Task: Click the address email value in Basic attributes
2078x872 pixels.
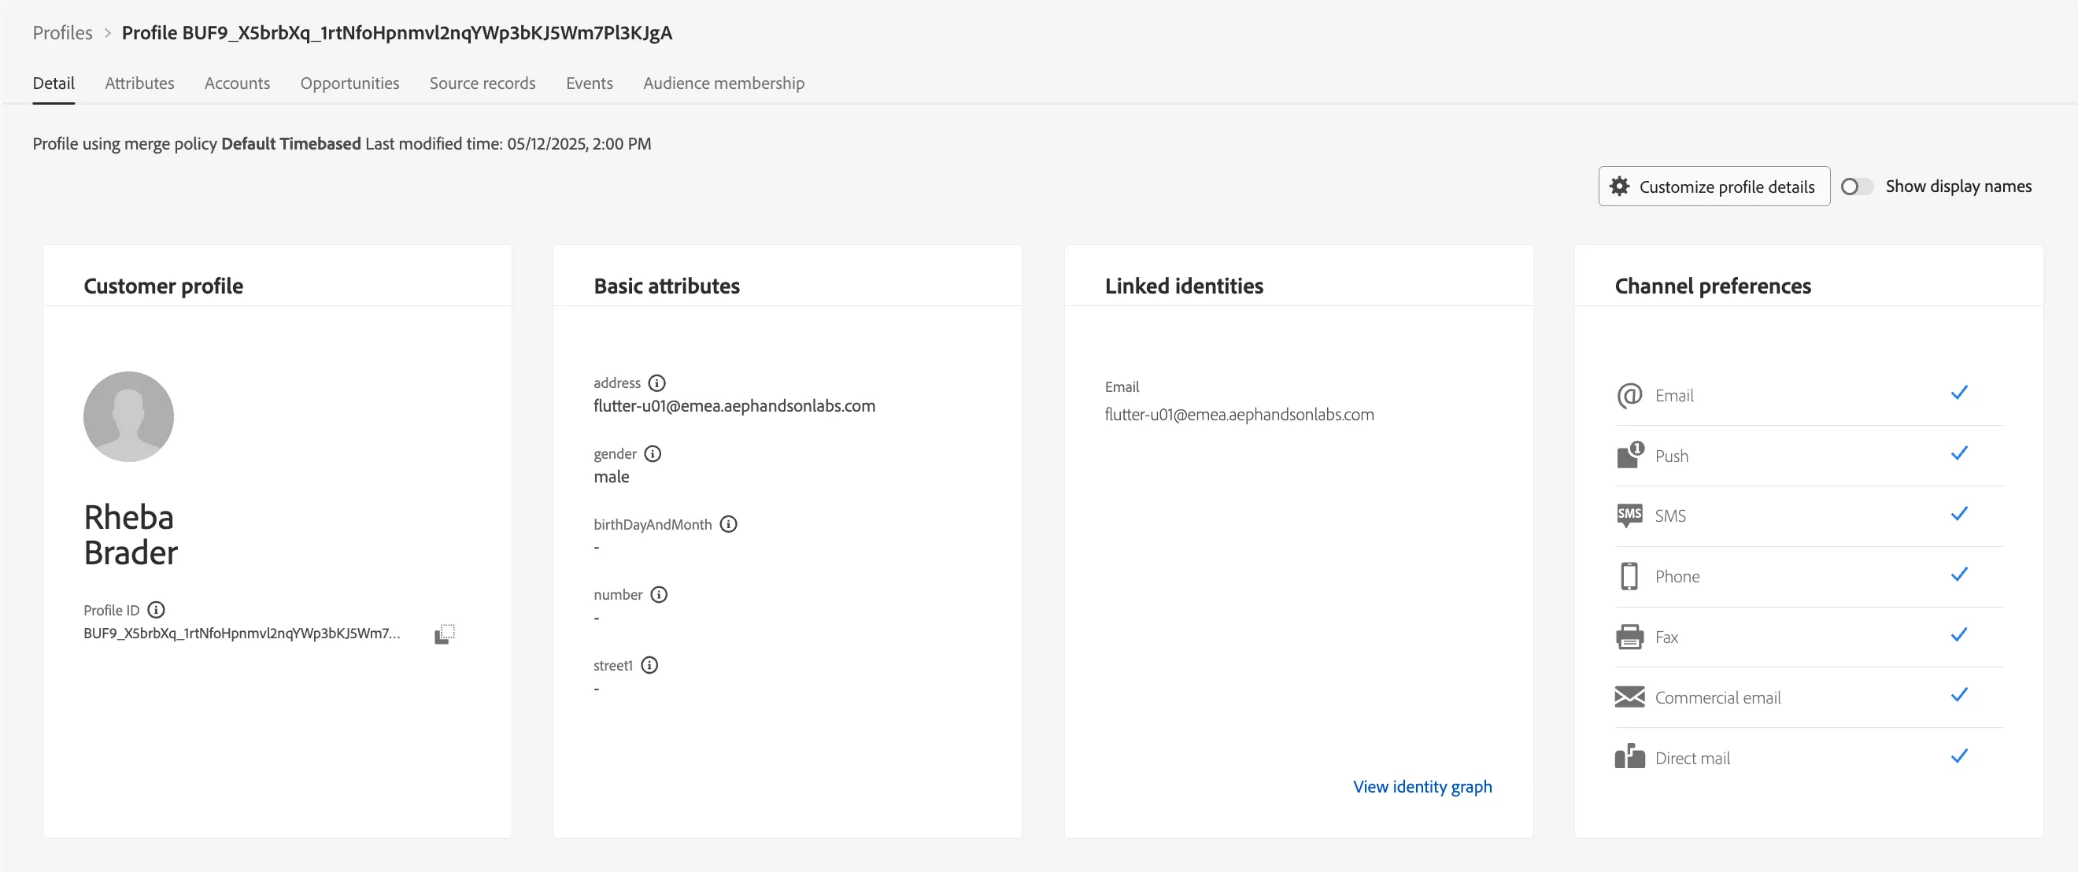Action: coord(734,406)
